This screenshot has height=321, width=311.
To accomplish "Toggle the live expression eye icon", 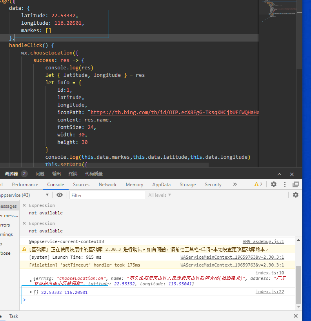I will 59,195.
